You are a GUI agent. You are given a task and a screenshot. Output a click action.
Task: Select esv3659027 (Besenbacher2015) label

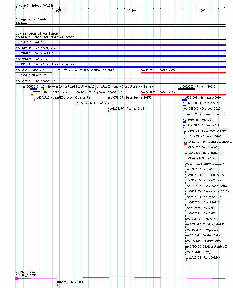point(129,97)
